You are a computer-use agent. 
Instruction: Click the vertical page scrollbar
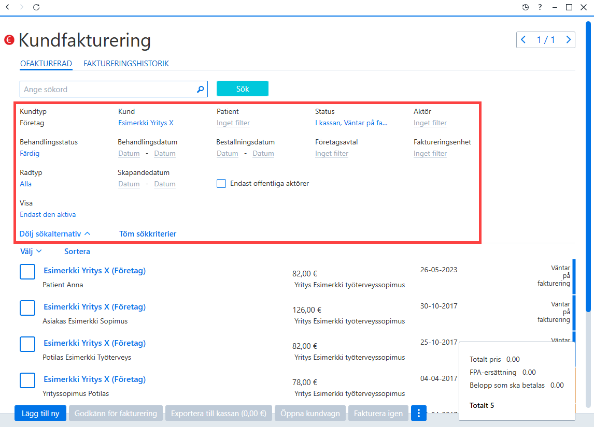pyautogui.click(x=588, y=167)
